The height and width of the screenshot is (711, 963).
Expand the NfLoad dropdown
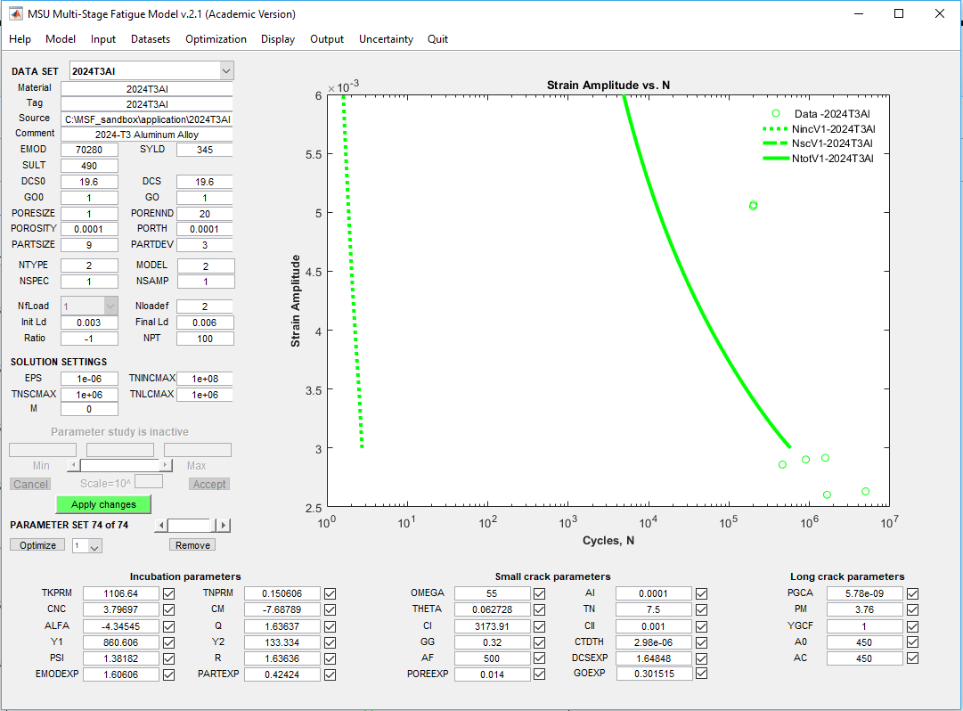click(x=110, y=306)
